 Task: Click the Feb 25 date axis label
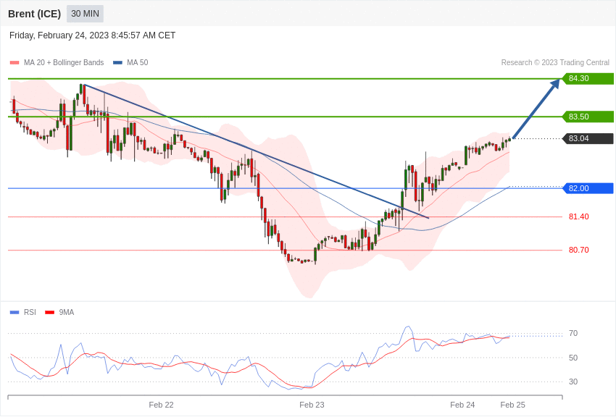512,405
